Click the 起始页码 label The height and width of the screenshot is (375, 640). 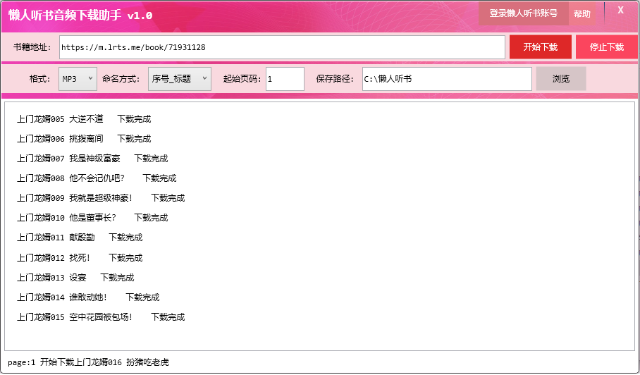tap(242, 79)
